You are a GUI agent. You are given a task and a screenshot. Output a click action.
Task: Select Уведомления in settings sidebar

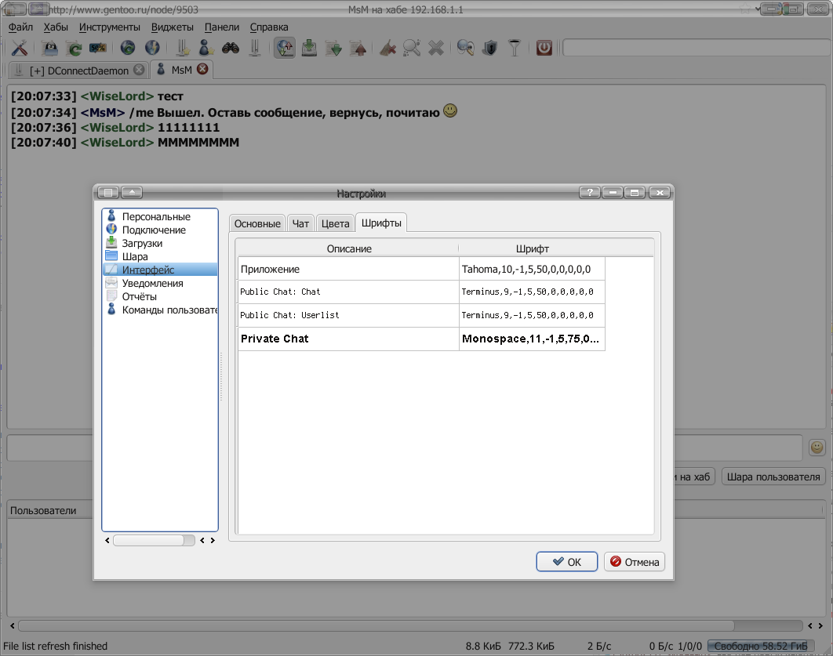coord(160,284)
